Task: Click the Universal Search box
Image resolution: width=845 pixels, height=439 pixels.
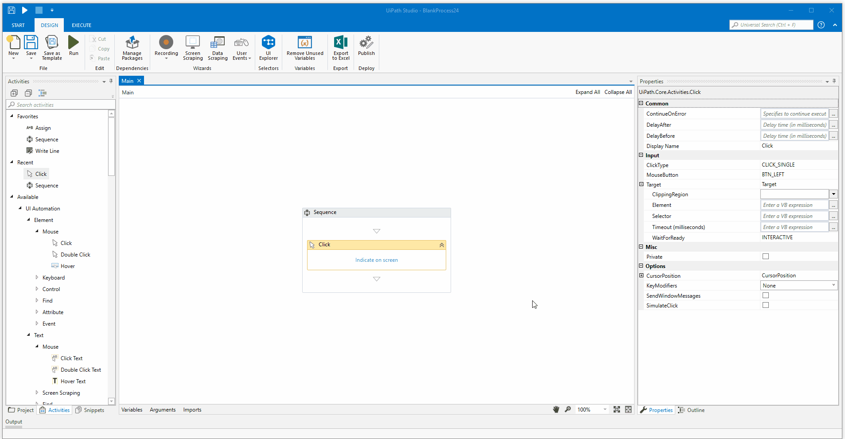Action: 771,25
